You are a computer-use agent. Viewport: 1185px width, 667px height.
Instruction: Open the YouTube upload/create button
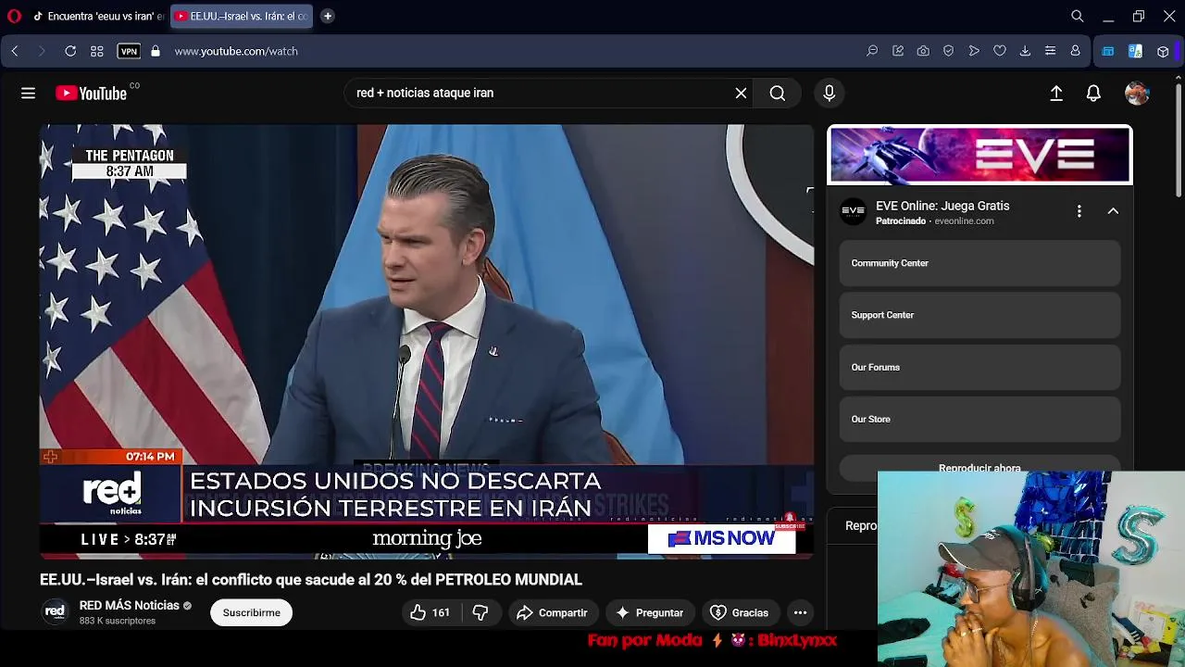pos(1056,93)
